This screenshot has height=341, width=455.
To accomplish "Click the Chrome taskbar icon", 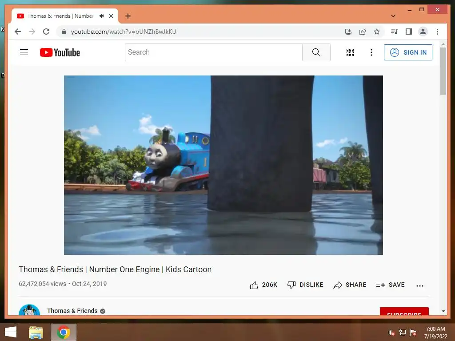I will pyautogui.click(x=64, y=332).
